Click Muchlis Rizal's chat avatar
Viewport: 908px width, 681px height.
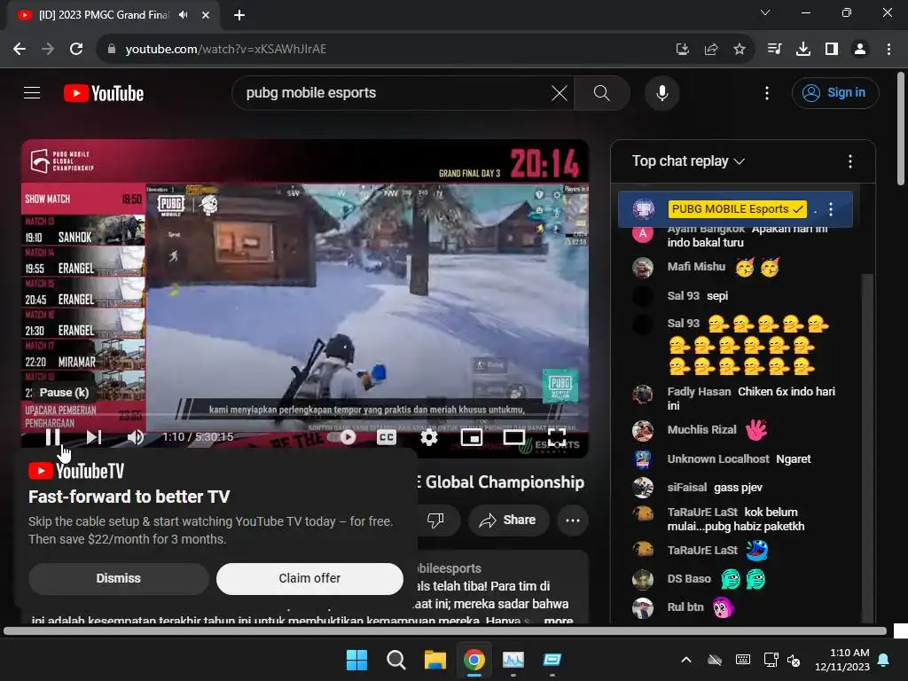[x=643, y=431]
